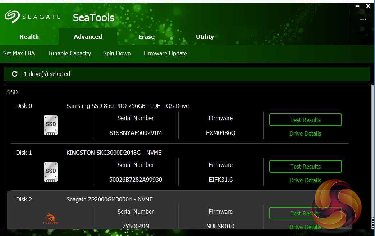Click the Kingston SKC3000 SSD drive icon
This screenshot has width=375, height=236.
coord(51,172)
